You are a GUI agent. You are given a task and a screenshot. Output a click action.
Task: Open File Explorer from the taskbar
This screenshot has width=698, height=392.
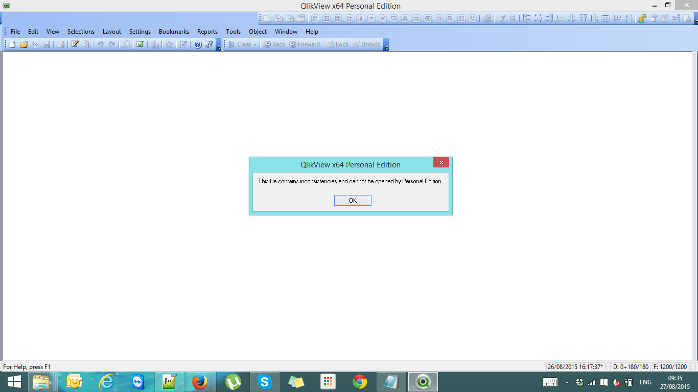point(41,382)
